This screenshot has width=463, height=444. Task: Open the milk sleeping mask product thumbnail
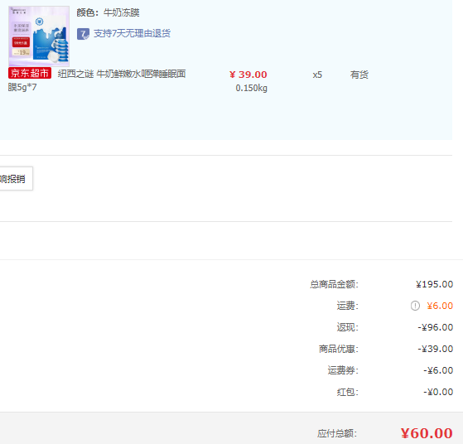click(x=39, y=36)
